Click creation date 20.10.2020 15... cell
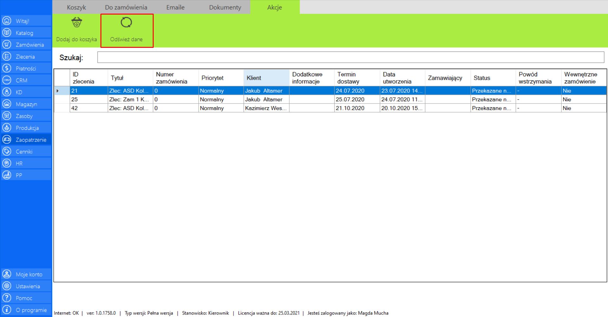This screenshot has height=317, width=608. point(402,108)
